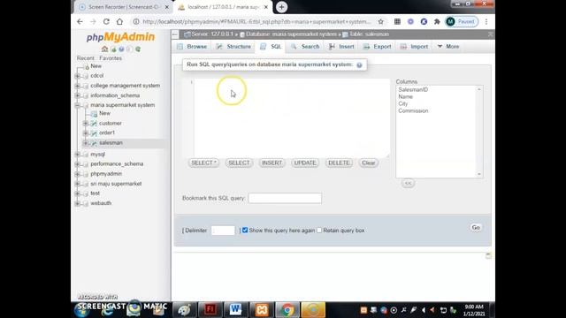Click inside the SQL query text area
The width and height of the screenshot is (566, 318).
click(x=292, y=117)
